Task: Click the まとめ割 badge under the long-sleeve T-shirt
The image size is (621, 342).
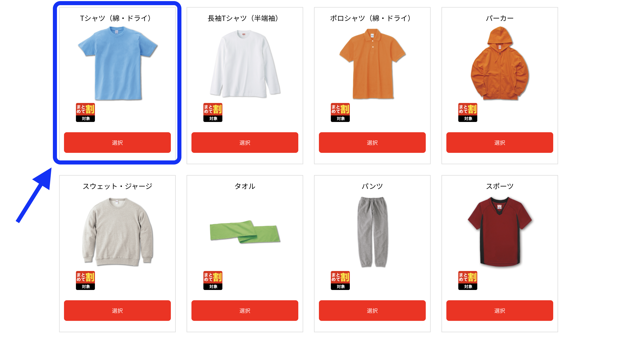Action: click(213, 112)
